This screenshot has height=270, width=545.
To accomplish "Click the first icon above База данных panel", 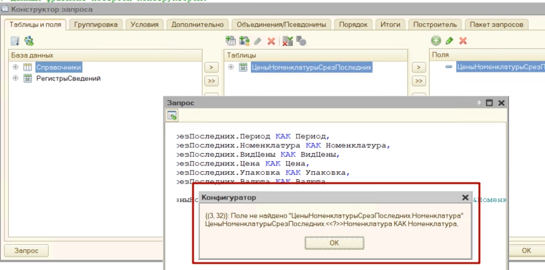I will 15,41.
